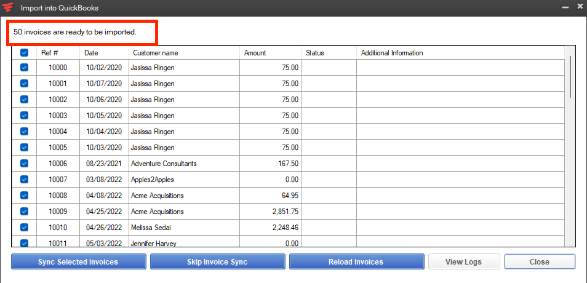Click the Close button at bottom

(540, 261)
